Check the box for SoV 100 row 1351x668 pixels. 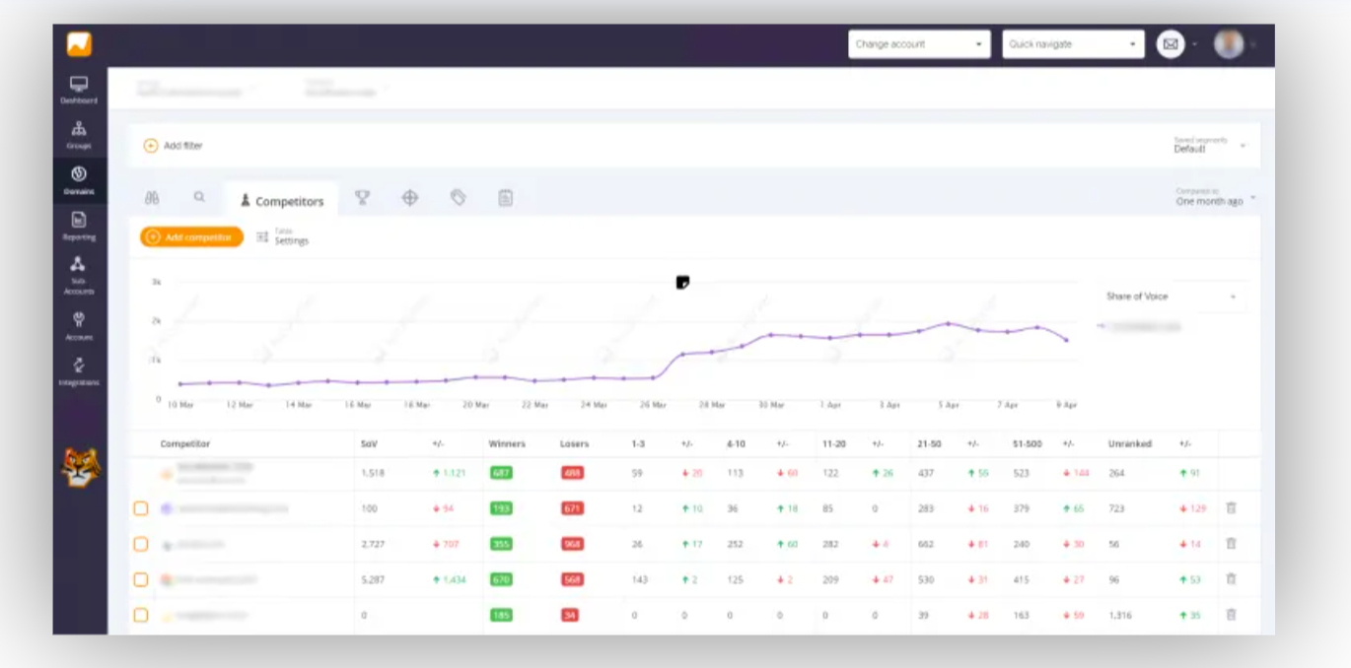tap(141, 508)
